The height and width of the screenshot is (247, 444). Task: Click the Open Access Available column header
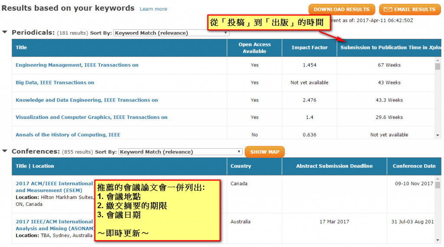[x=254, y=48]
